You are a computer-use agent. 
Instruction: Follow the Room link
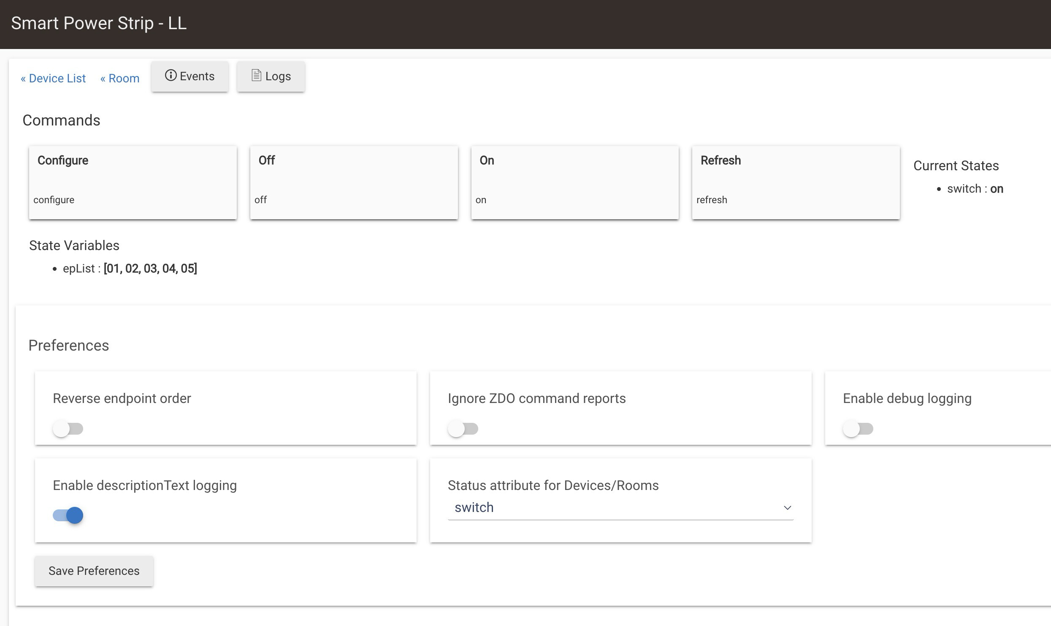click(x=120, y=79)
